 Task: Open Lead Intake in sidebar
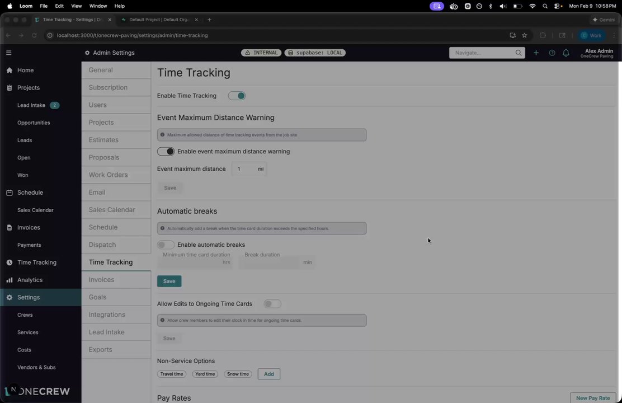pyautogui.click(x=31, y=105)
